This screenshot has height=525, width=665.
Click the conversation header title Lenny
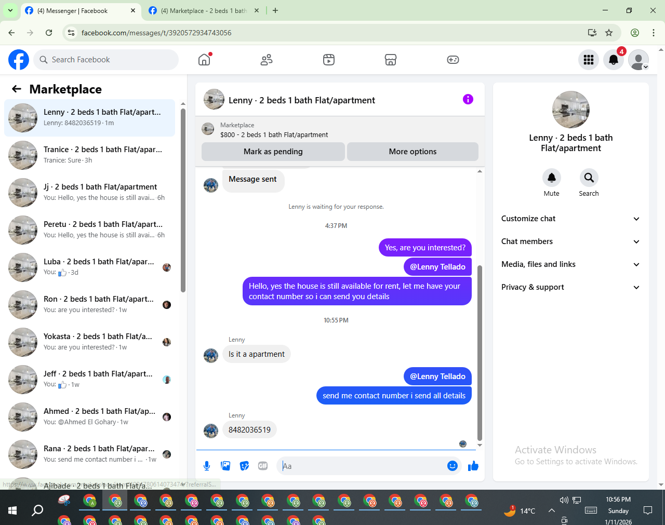tap(301, 100)
